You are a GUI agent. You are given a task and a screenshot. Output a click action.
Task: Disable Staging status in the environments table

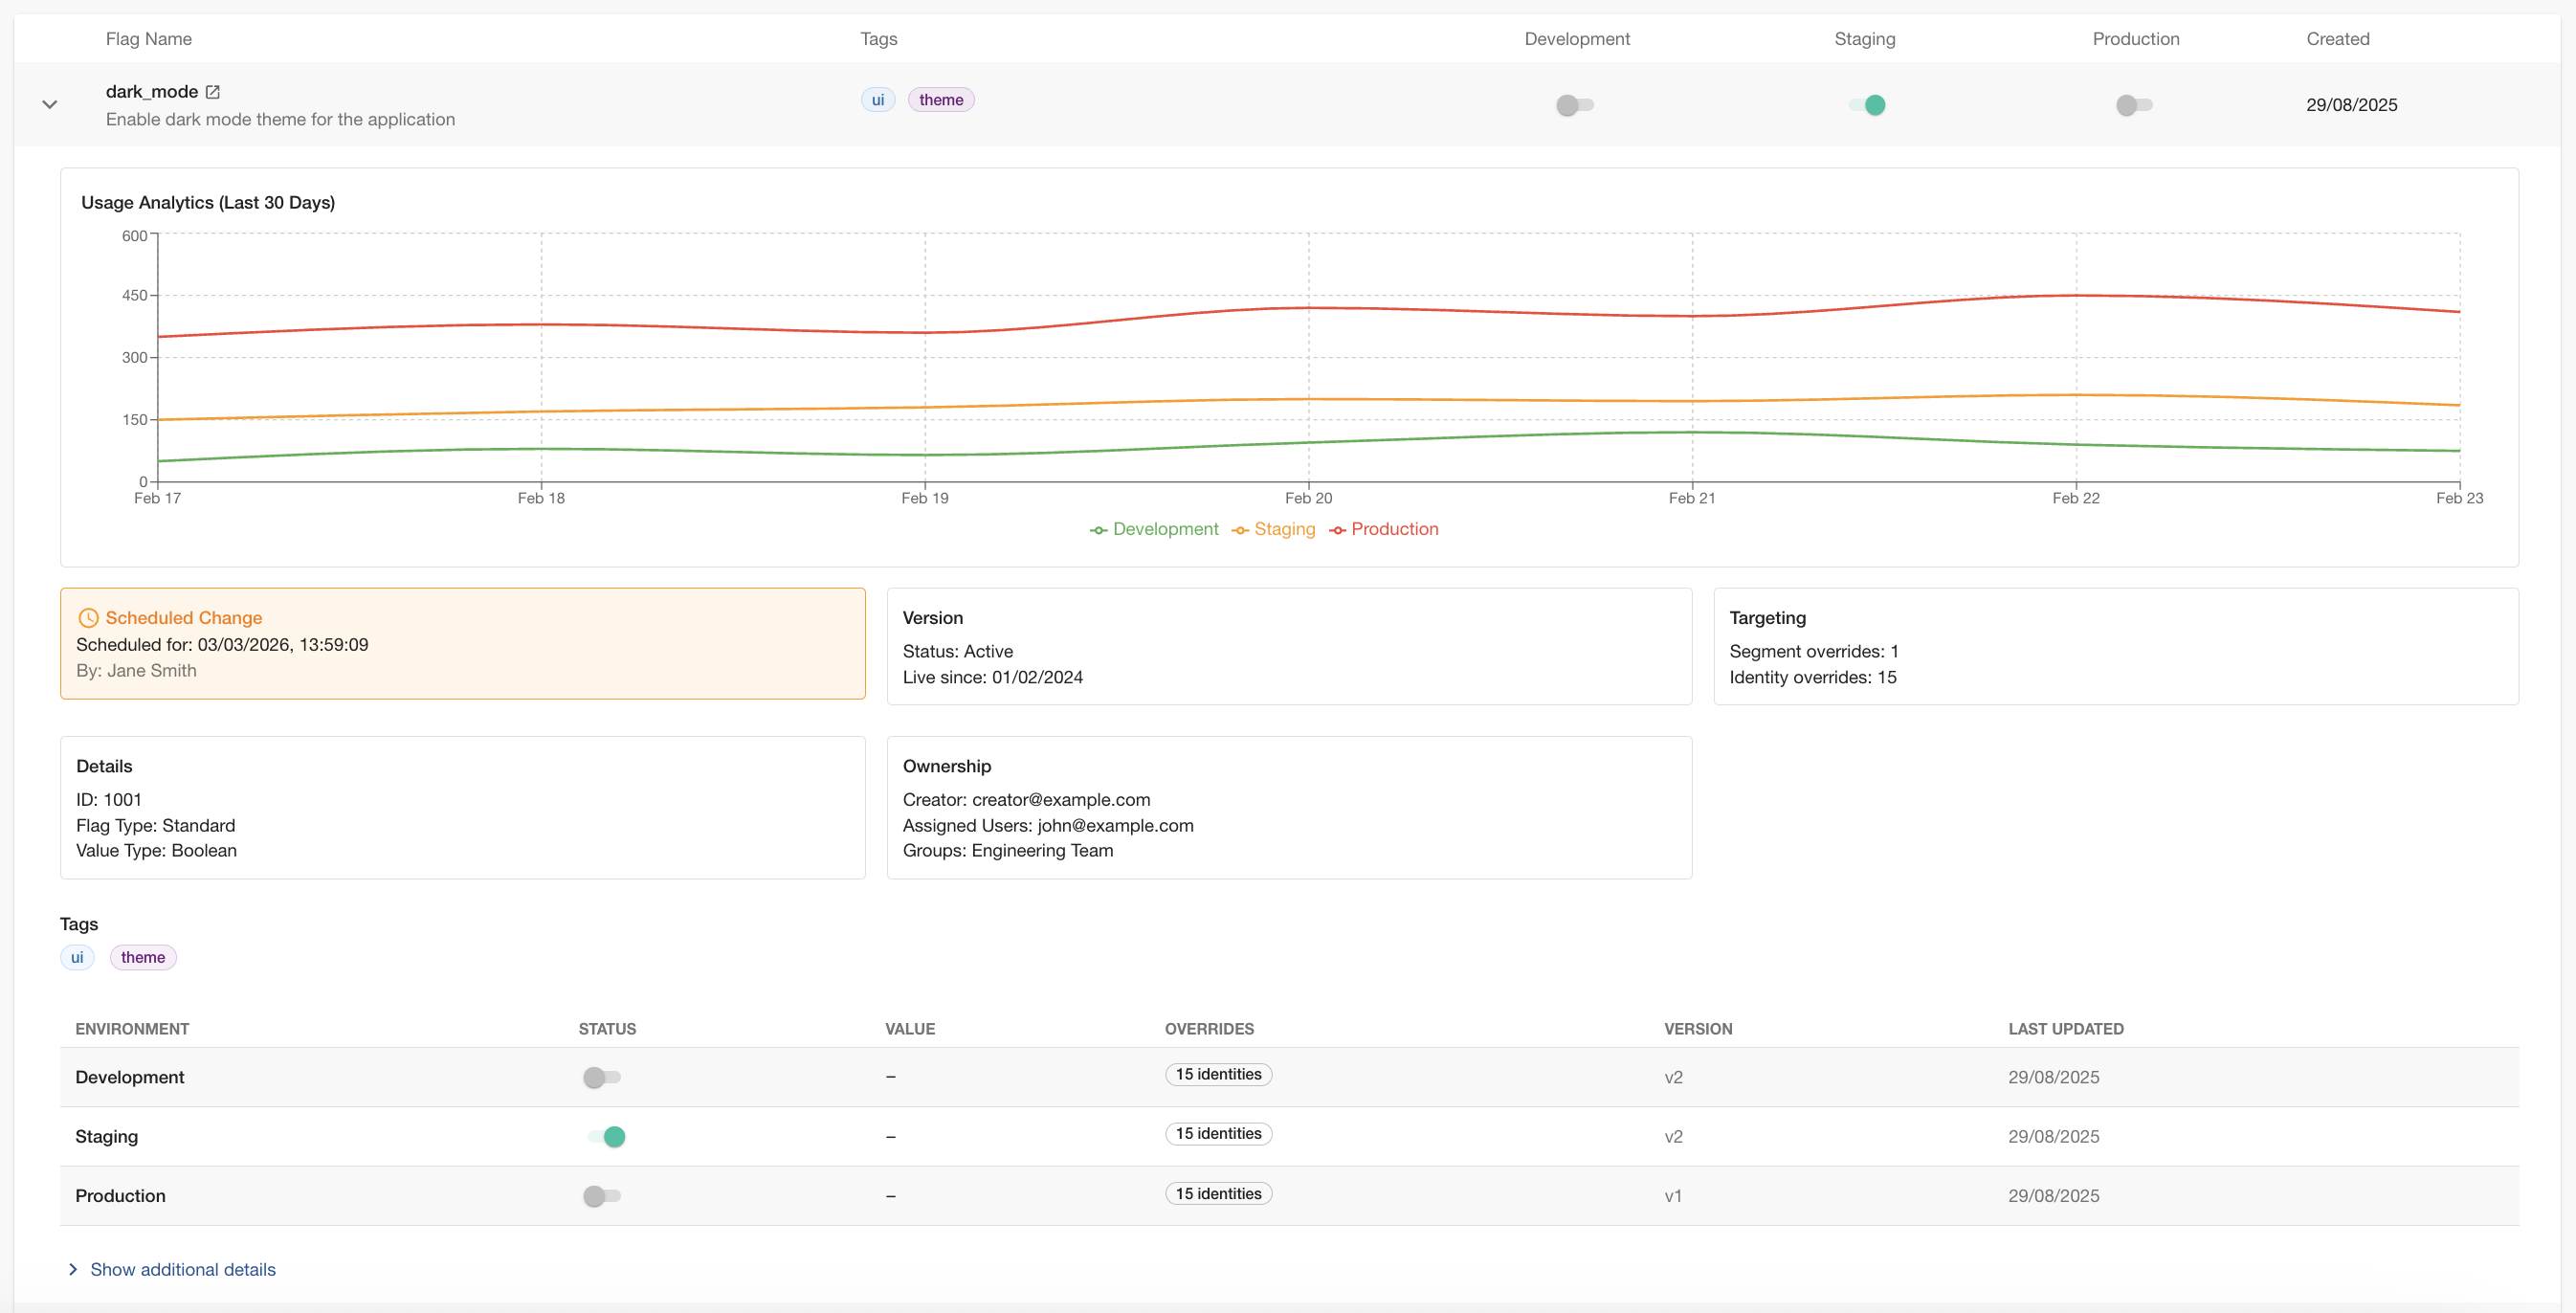607,1136
